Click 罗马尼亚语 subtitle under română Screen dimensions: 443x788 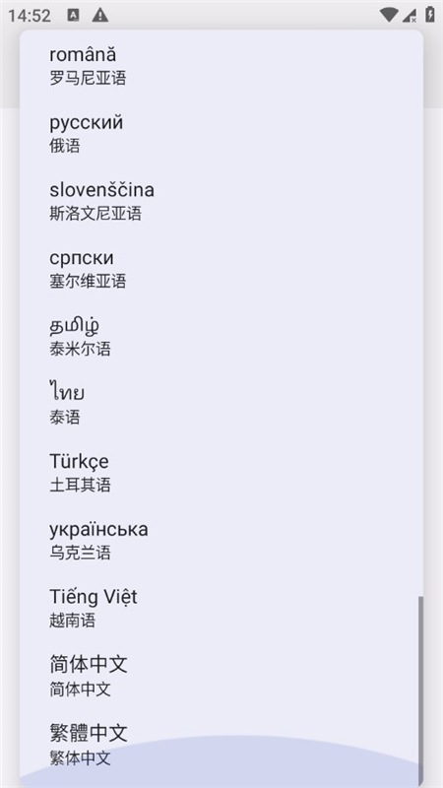(88, 79)
